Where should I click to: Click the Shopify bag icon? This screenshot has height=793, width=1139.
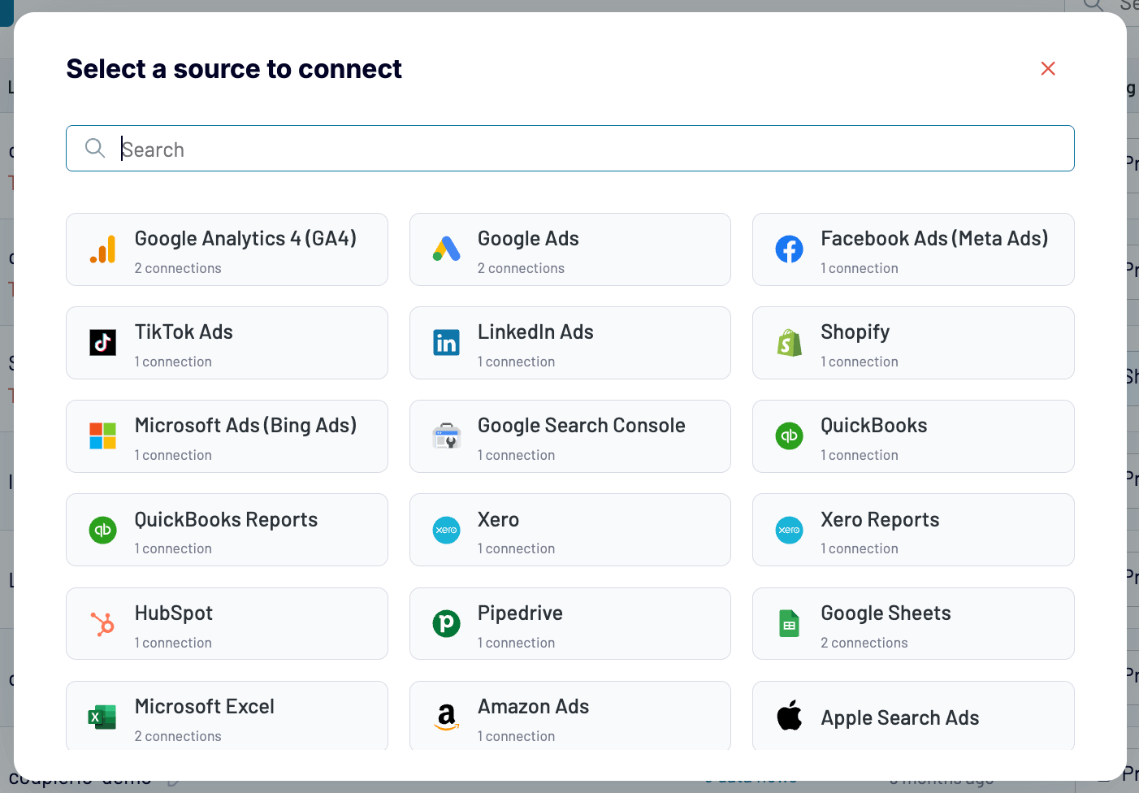(x=789, y=343)
